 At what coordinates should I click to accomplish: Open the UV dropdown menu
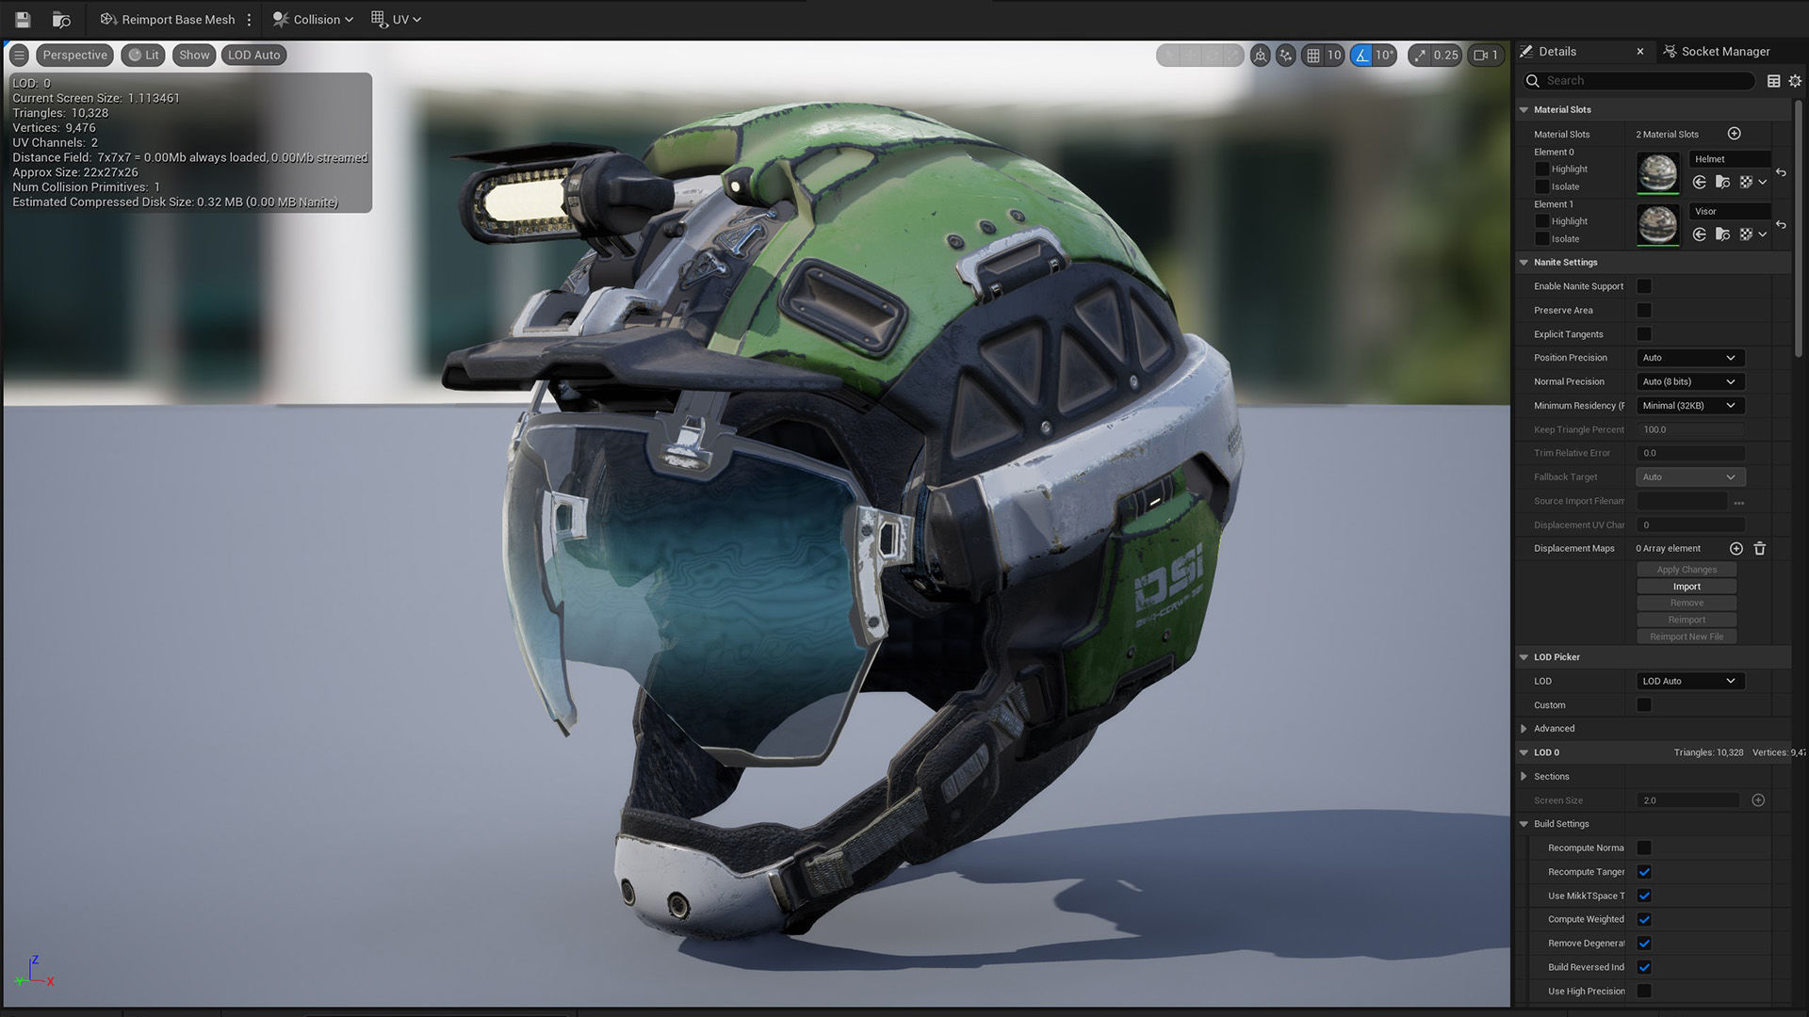[397, 19]
